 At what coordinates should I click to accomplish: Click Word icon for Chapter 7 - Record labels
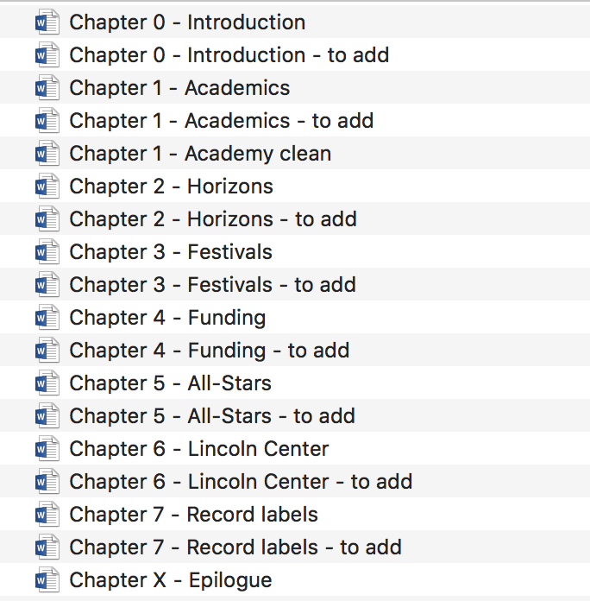(x=47, y=515)
